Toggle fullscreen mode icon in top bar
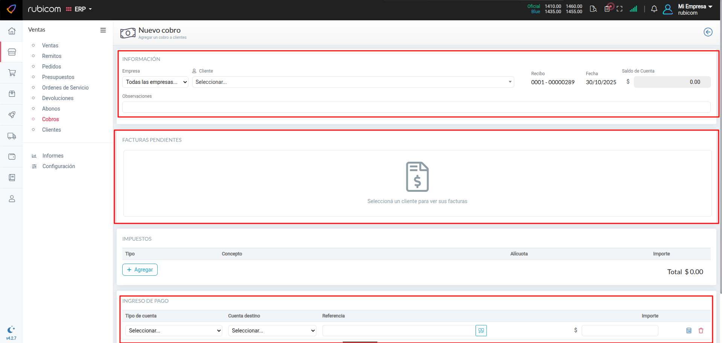The image size is (722, 343). pyautogui.click(x=619, y=9)
